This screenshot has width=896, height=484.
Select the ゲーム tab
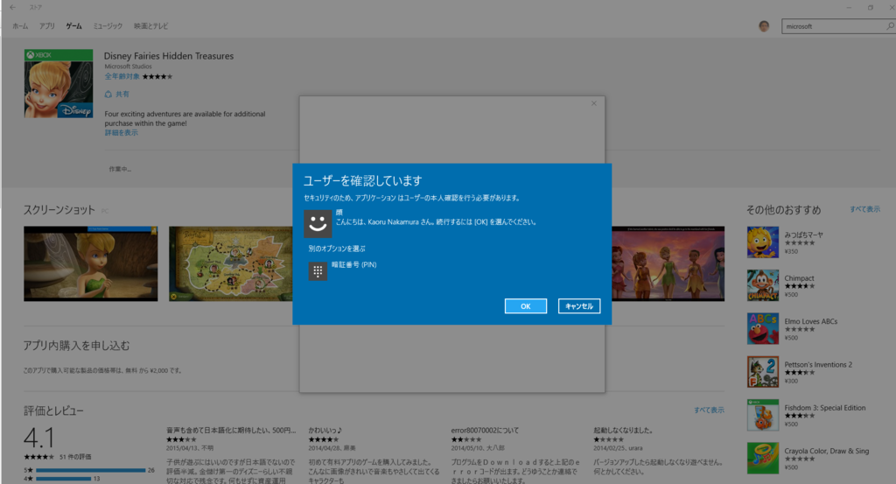click(73, 26)
